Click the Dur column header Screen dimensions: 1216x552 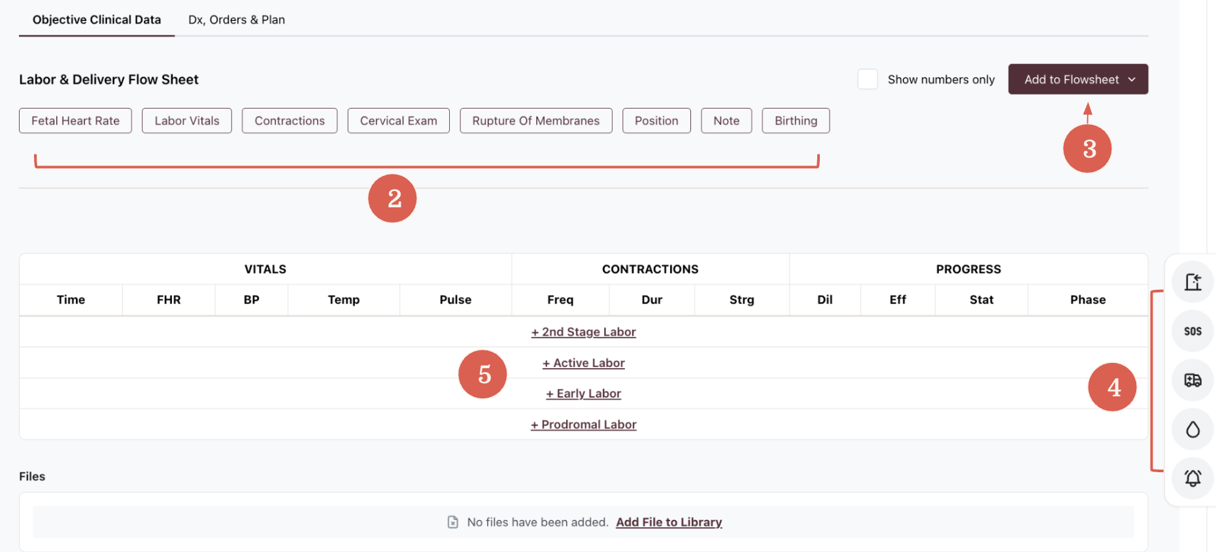tap(652, 300)
